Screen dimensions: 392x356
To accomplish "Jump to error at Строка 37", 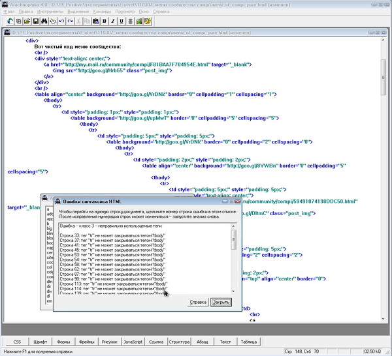I will [112, 240].
